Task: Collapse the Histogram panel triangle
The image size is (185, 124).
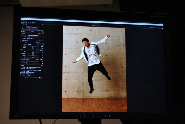Action: tap(21, 24)
